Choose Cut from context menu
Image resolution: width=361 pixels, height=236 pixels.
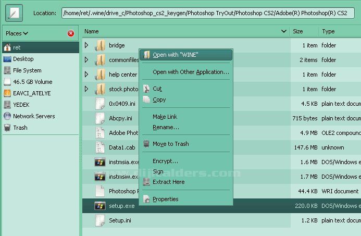point(186,89)
